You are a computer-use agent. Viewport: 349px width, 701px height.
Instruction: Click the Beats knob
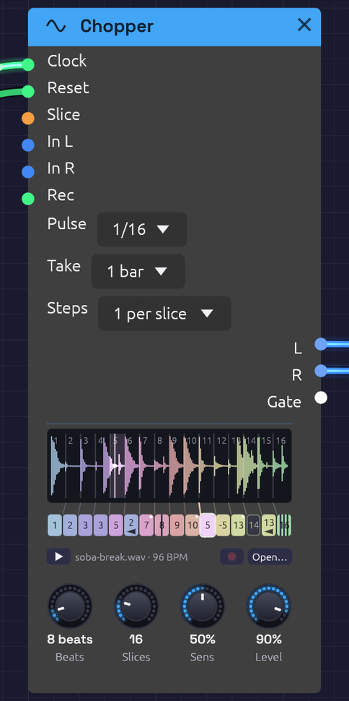tap(70, 606)
